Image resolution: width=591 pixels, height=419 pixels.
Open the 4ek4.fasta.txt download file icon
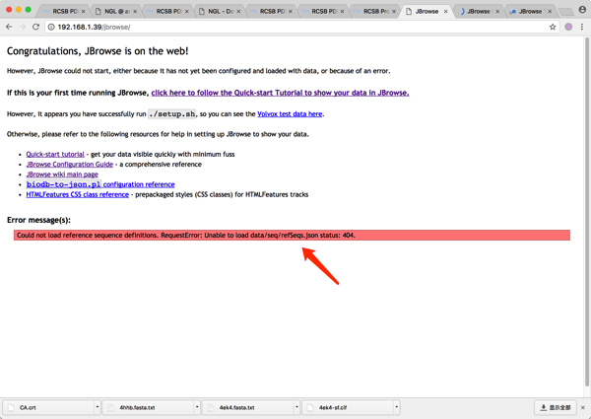coord(211,408)
